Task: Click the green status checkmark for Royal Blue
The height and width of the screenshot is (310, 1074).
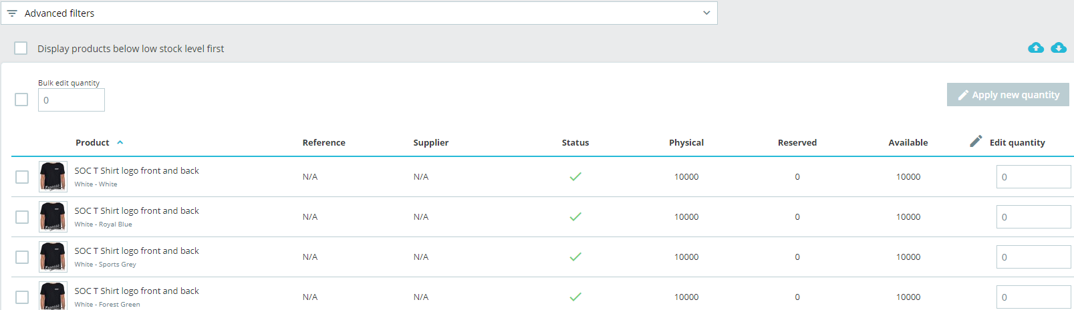Action: (575, 217)
